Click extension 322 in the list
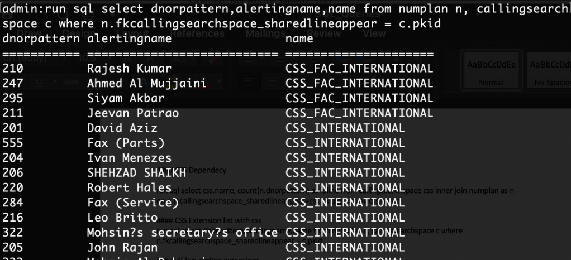The height and width of the screenshot is (260, 571). [x=11, y=231]
